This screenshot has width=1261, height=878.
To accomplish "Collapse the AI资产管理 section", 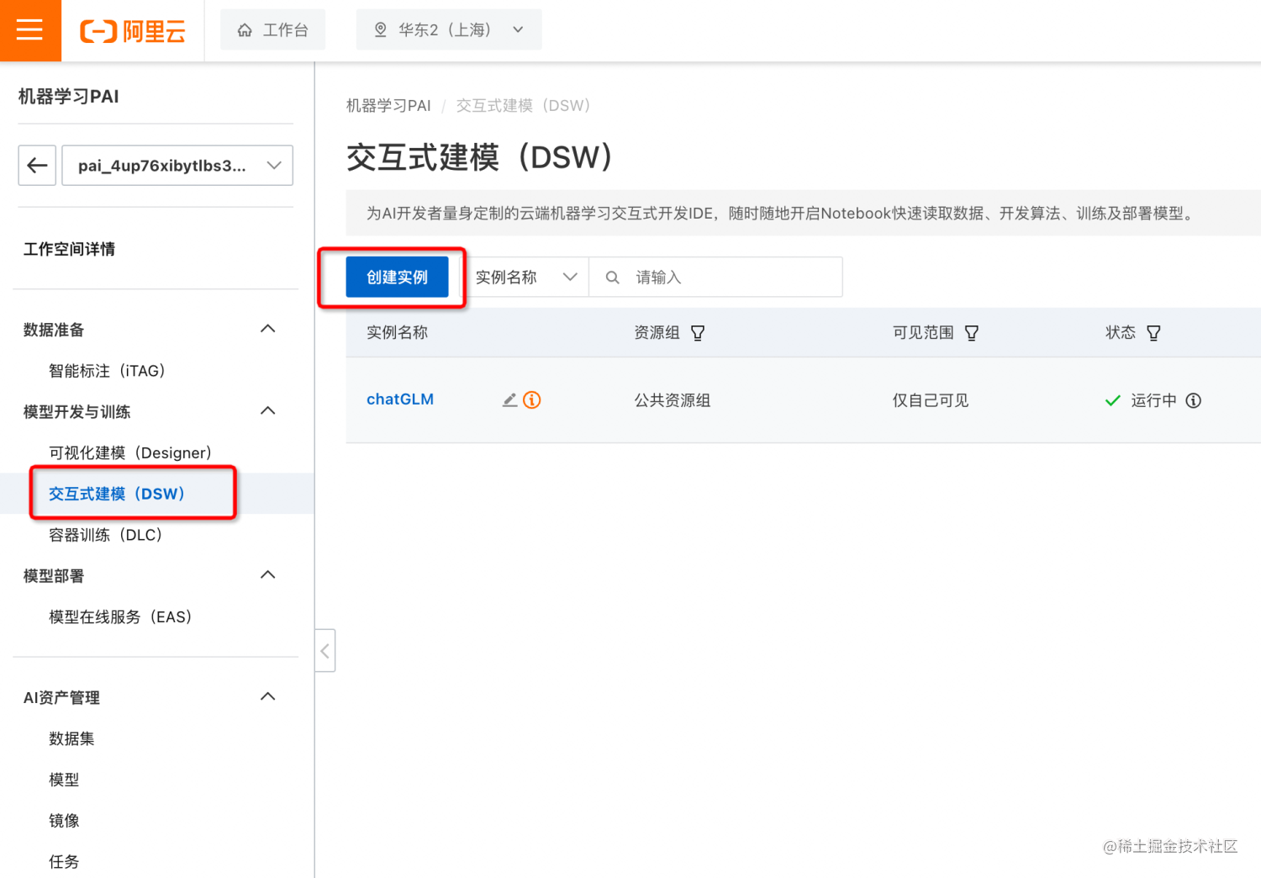I will (x=267, y=696).
